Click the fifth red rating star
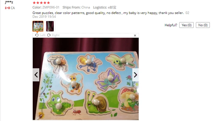This screenshot has width=215, height=121. pos(48,3)
